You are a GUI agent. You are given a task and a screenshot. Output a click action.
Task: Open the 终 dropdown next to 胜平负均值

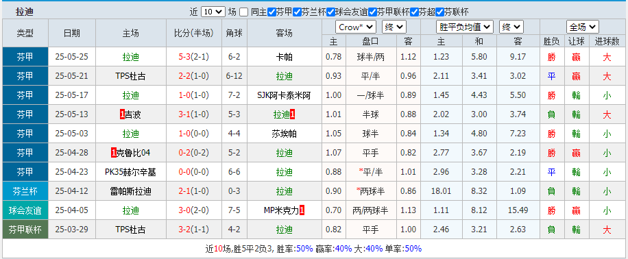coord(511,27)
